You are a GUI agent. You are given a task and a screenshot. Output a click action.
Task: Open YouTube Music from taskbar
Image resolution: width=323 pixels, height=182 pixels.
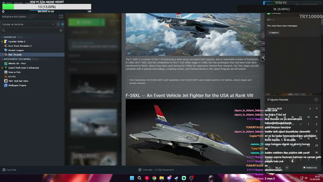pos(147,178)
